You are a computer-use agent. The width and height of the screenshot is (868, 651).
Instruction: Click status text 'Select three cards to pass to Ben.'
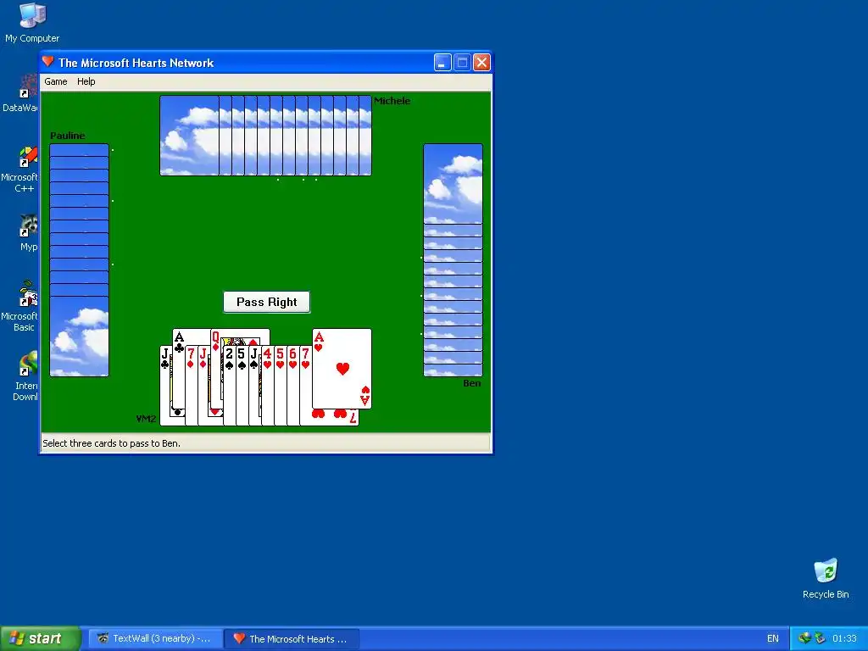click(x=111, y=442)
